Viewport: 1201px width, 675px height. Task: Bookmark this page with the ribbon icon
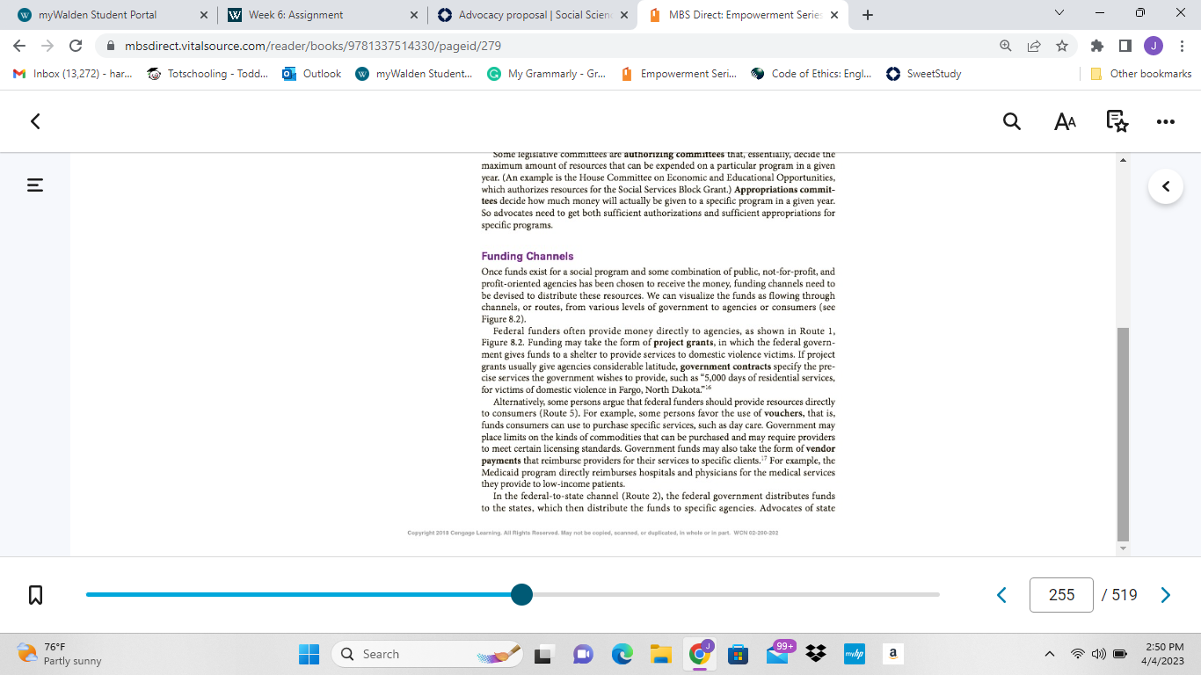pyautogui.click(x=36, y=595)
